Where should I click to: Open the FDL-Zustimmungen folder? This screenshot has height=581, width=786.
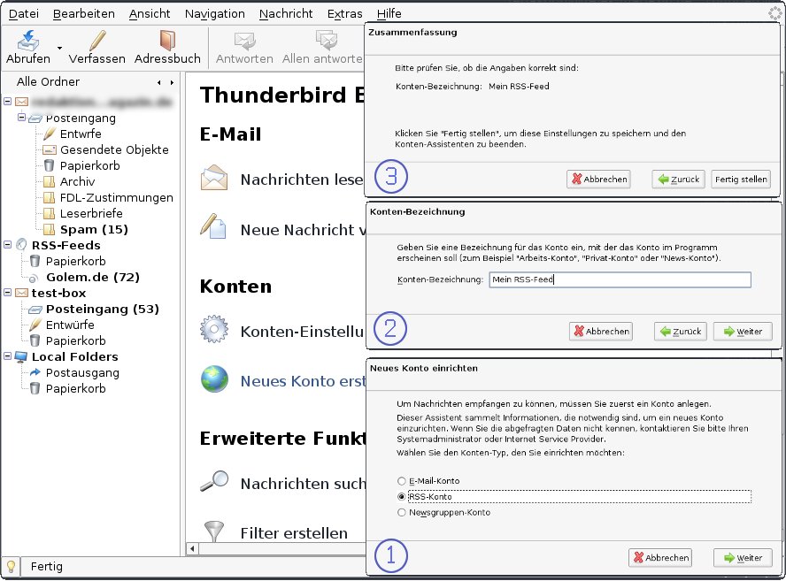point(116,197)
